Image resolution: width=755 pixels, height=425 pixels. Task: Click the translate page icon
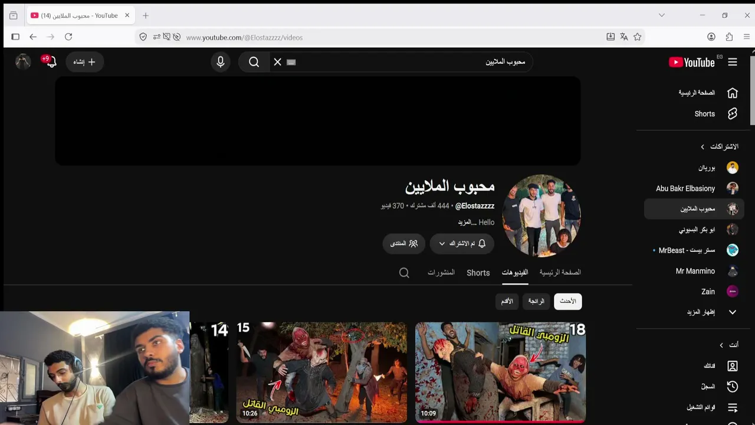(x=624, y=37)
